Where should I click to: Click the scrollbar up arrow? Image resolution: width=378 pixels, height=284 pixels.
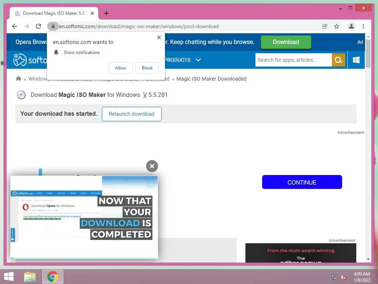(x=368, y=37)
